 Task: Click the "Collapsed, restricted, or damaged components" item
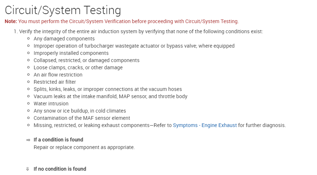(x=86, y=60)
